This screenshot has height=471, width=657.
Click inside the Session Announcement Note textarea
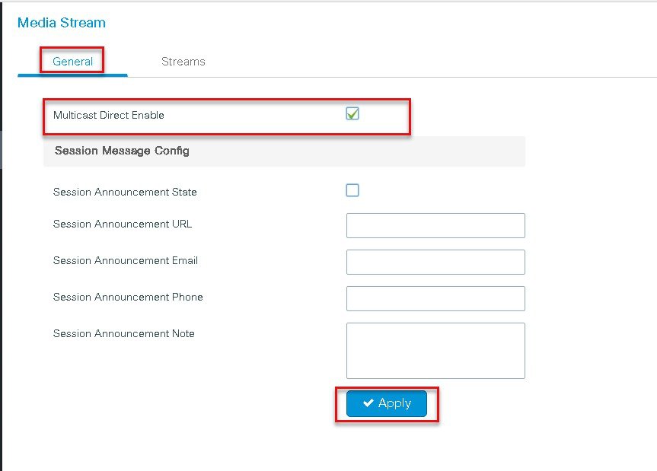click(x=435, y=351)
